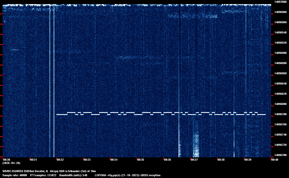Click frequency label 14097000
289x178 pixels.
[281, 2]
